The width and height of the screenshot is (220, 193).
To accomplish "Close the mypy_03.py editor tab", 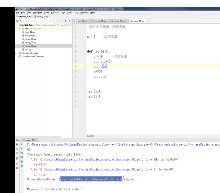I will pos(107,21).
